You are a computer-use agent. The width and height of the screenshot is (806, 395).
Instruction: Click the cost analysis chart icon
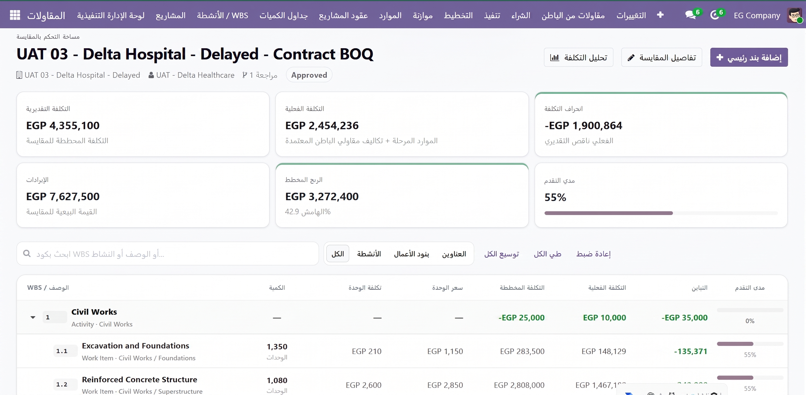(555, 58)
